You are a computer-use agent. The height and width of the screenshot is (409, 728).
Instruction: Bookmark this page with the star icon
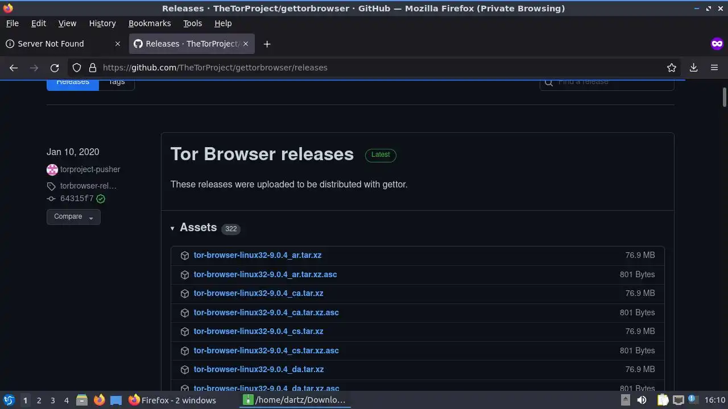click(x=672, y=68)
